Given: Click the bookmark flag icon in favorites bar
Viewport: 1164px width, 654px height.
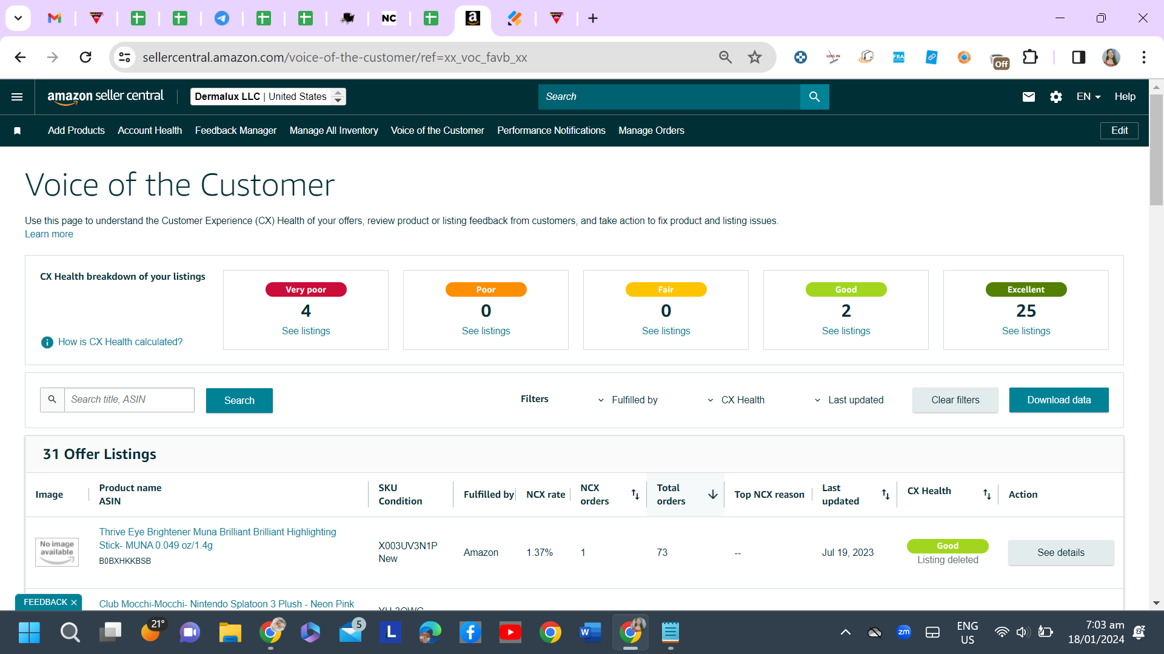Looking at the screenshot, I should [18, 131].
